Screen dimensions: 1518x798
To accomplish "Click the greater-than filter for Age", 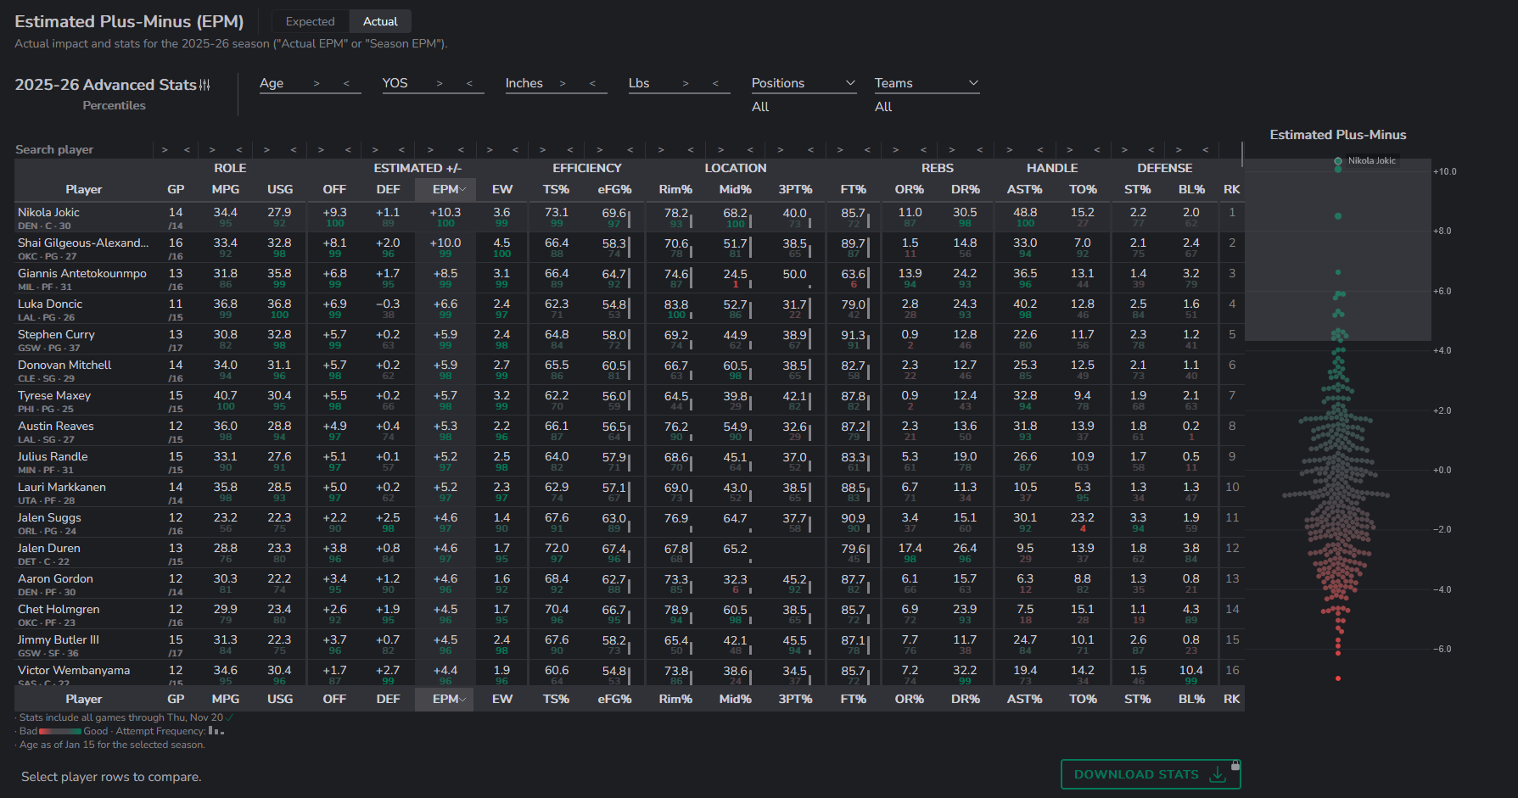I will (316, 83).
